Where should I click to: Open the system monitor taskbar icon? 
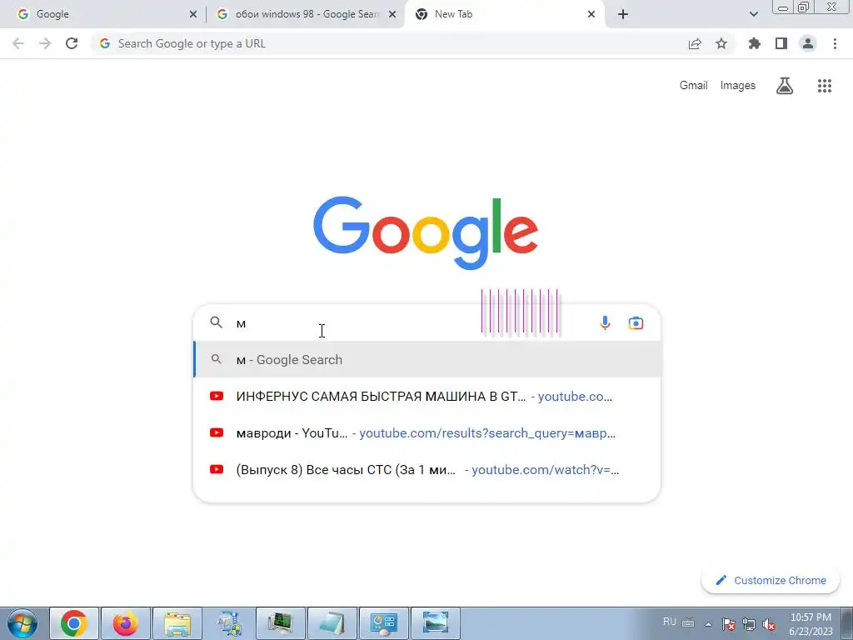281,623
